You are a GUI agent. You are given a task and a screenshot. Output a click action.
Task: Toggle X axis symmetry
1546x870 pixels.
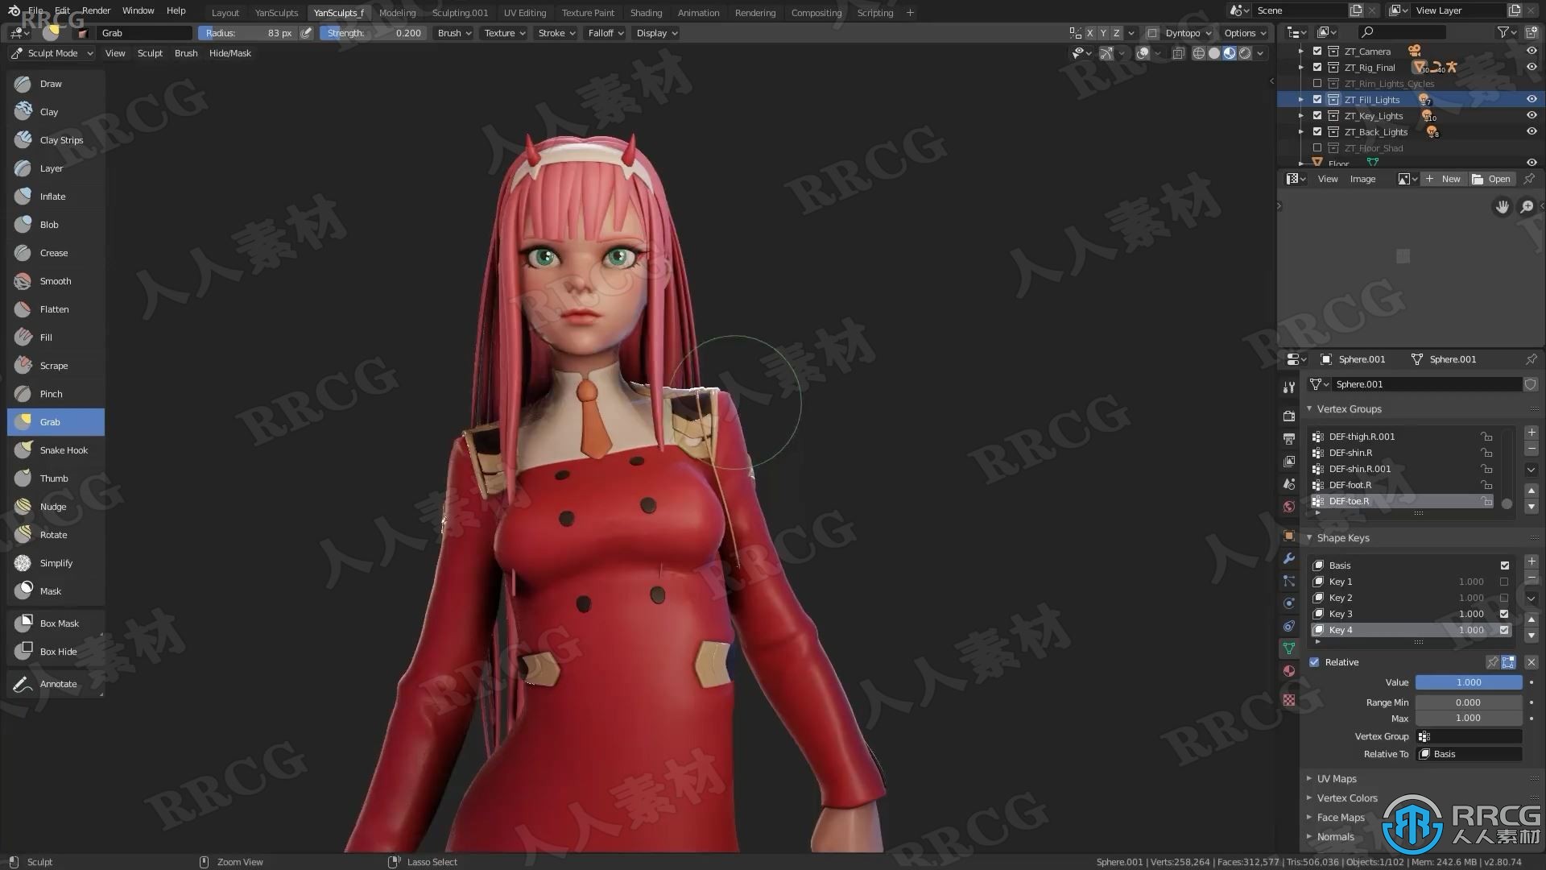point(1090,33)
